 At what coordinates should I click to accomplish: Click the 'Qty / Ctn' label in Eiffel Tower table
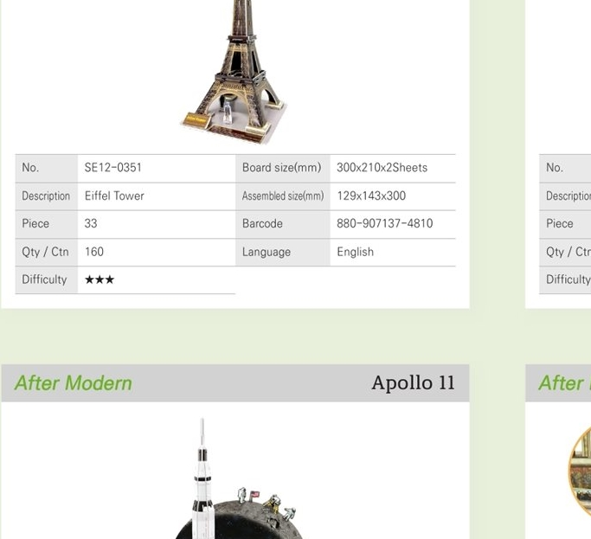[45, 252]
